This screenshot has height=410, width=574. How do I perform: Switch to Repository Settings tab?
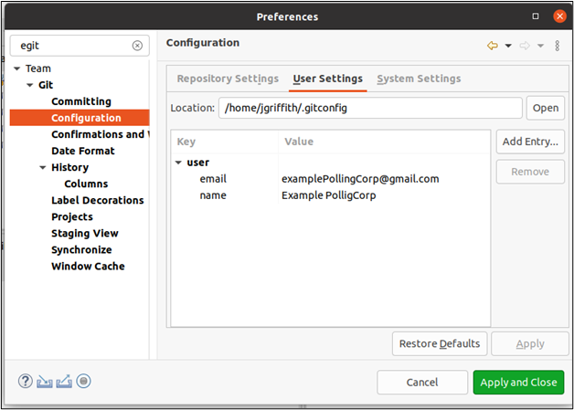click(x=228, y=79)
